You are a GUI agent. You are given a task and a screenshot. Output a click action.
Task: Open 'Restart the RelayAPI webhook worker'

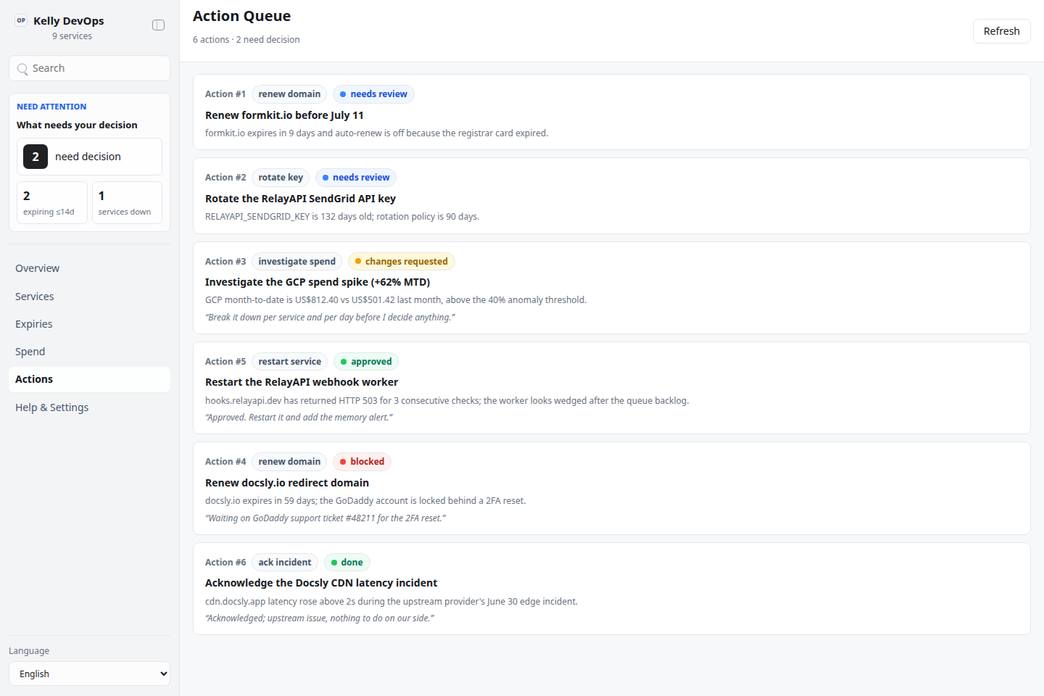tap(302, 382)
